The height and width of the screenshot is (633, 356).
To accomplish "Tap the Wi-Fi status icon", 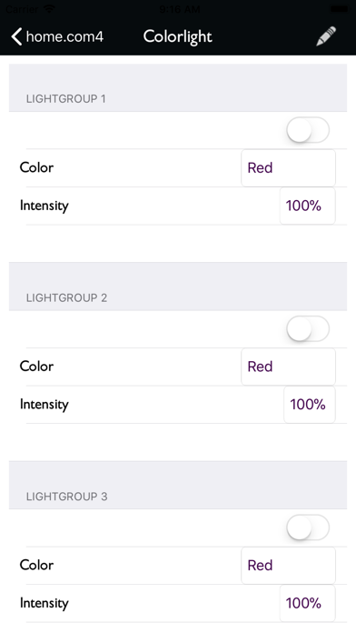I will point(49,9).
